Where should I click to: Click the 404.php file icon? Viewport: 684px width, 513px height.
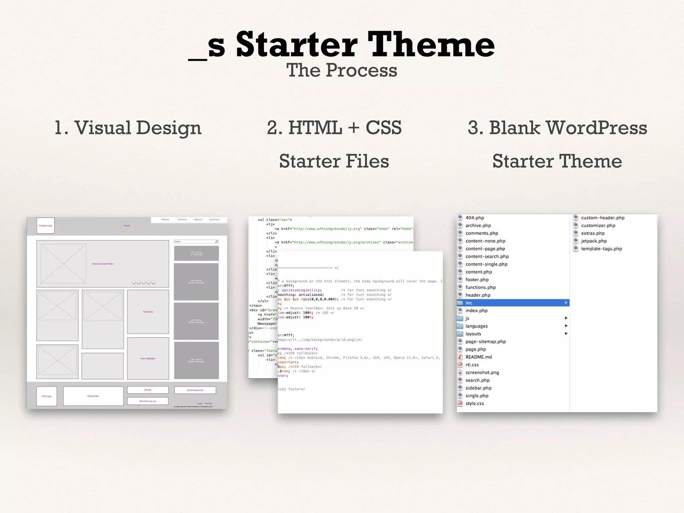[460, 218]
